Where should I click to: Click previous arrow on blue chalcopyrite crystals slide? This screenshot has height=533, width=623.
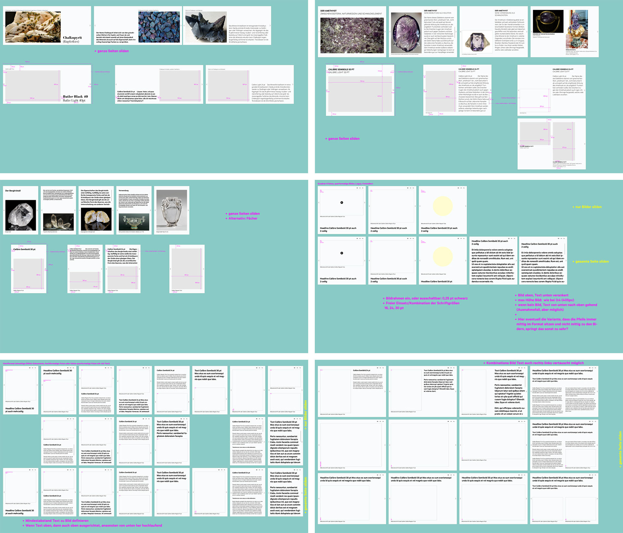(x=95, y=25)
